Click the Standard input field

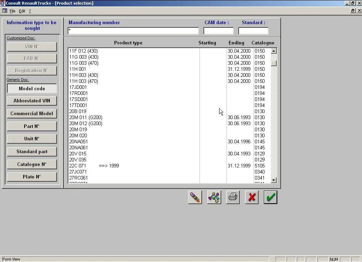253,31
